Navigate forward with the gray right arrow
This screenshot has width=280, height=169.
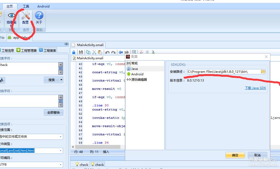[x=127, y=52]
